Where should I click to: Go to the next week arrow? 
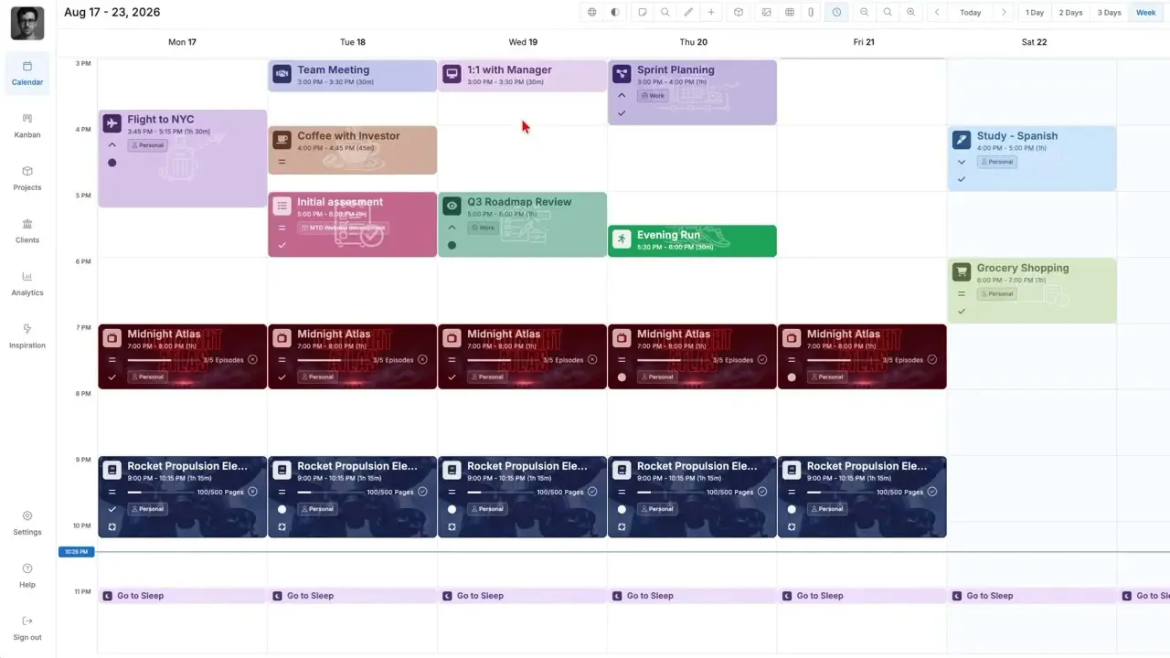(1004, 13)
